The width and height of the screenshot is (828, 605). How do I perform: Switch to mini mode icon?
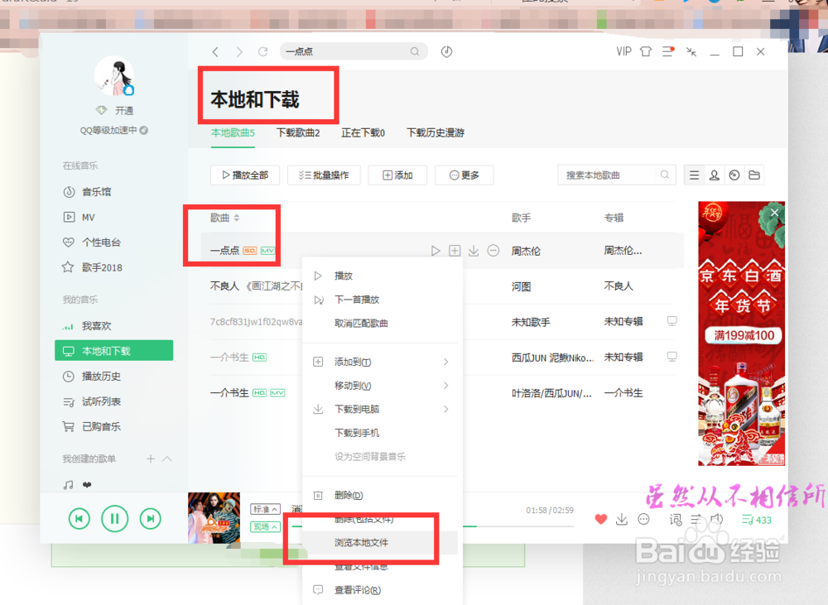(x=691, y=52)
